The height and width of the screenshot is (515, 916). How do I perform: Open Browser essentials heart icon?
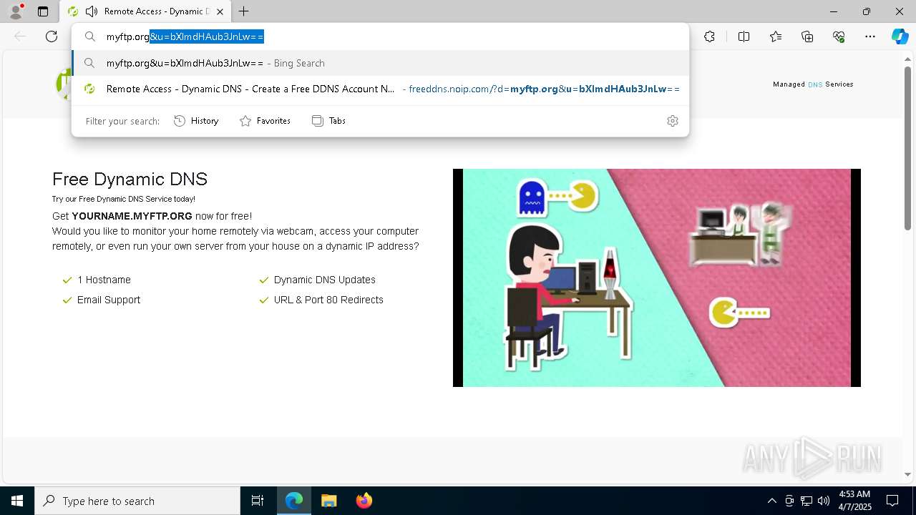point(839,36)
